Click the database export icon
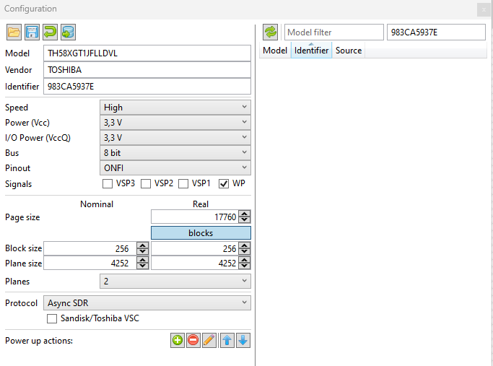 pos(68,32)
